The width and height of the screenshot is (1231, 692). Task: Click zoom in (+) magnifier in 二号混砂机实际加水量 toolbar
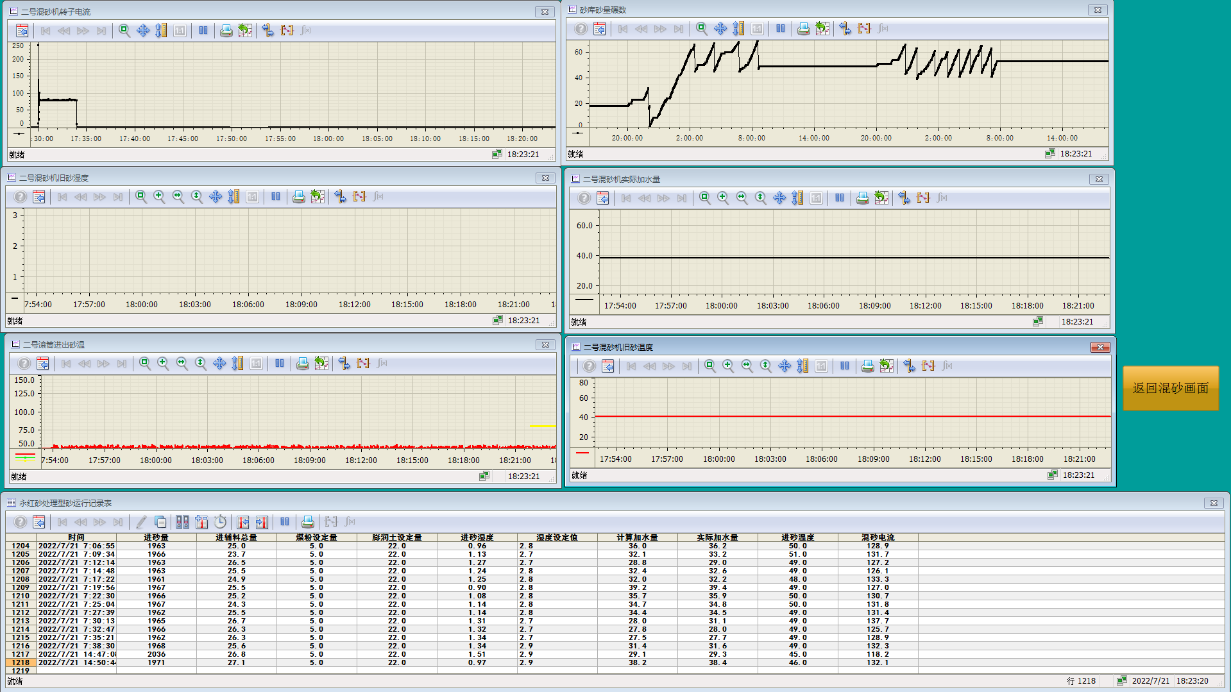point(723,198)
